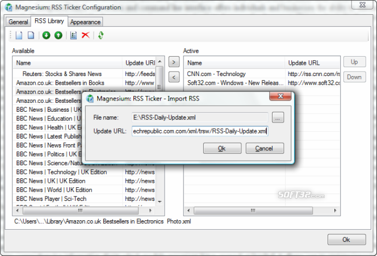The height and width of the screenshot is (256, 377).
Task: Click the Available list vertical scrollbar thumb
Action: point(160,78)
